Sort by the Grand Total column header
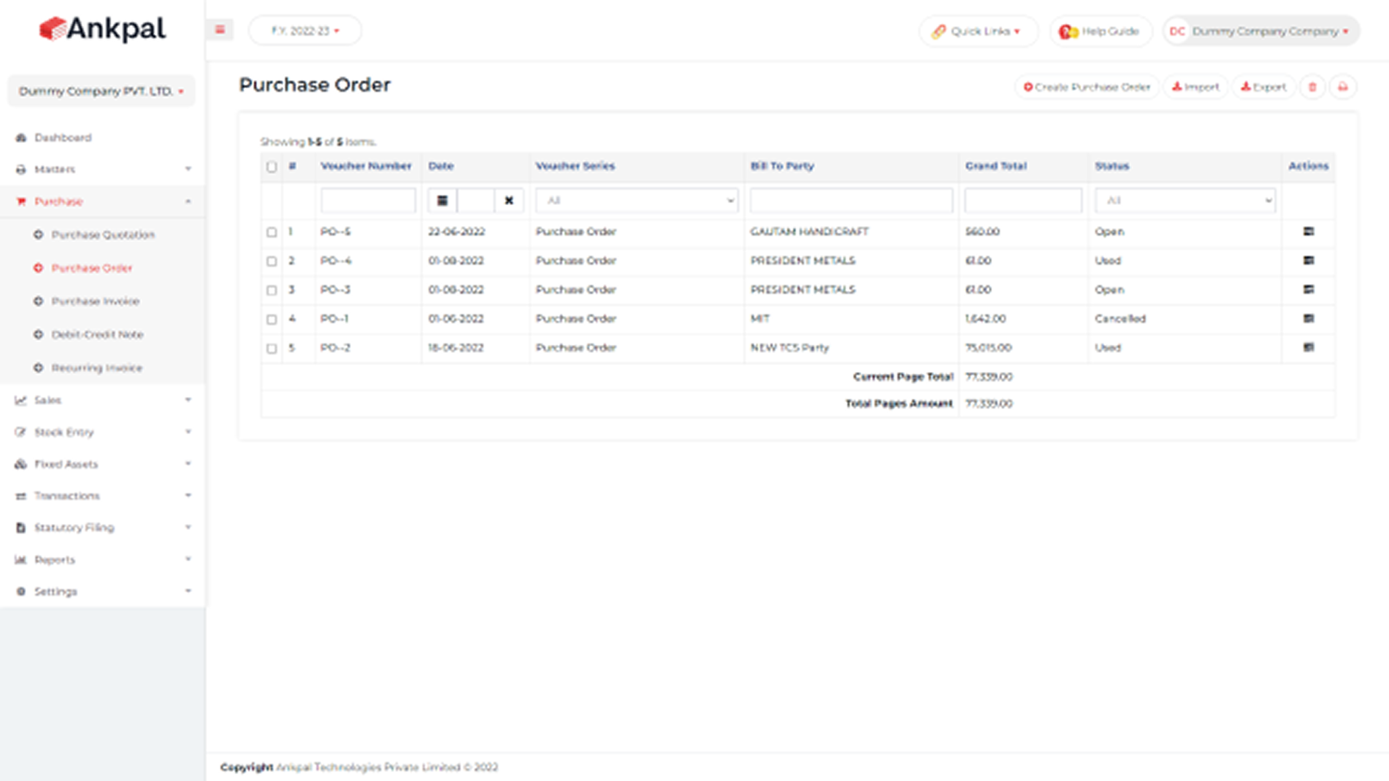 tap(996, 166)
